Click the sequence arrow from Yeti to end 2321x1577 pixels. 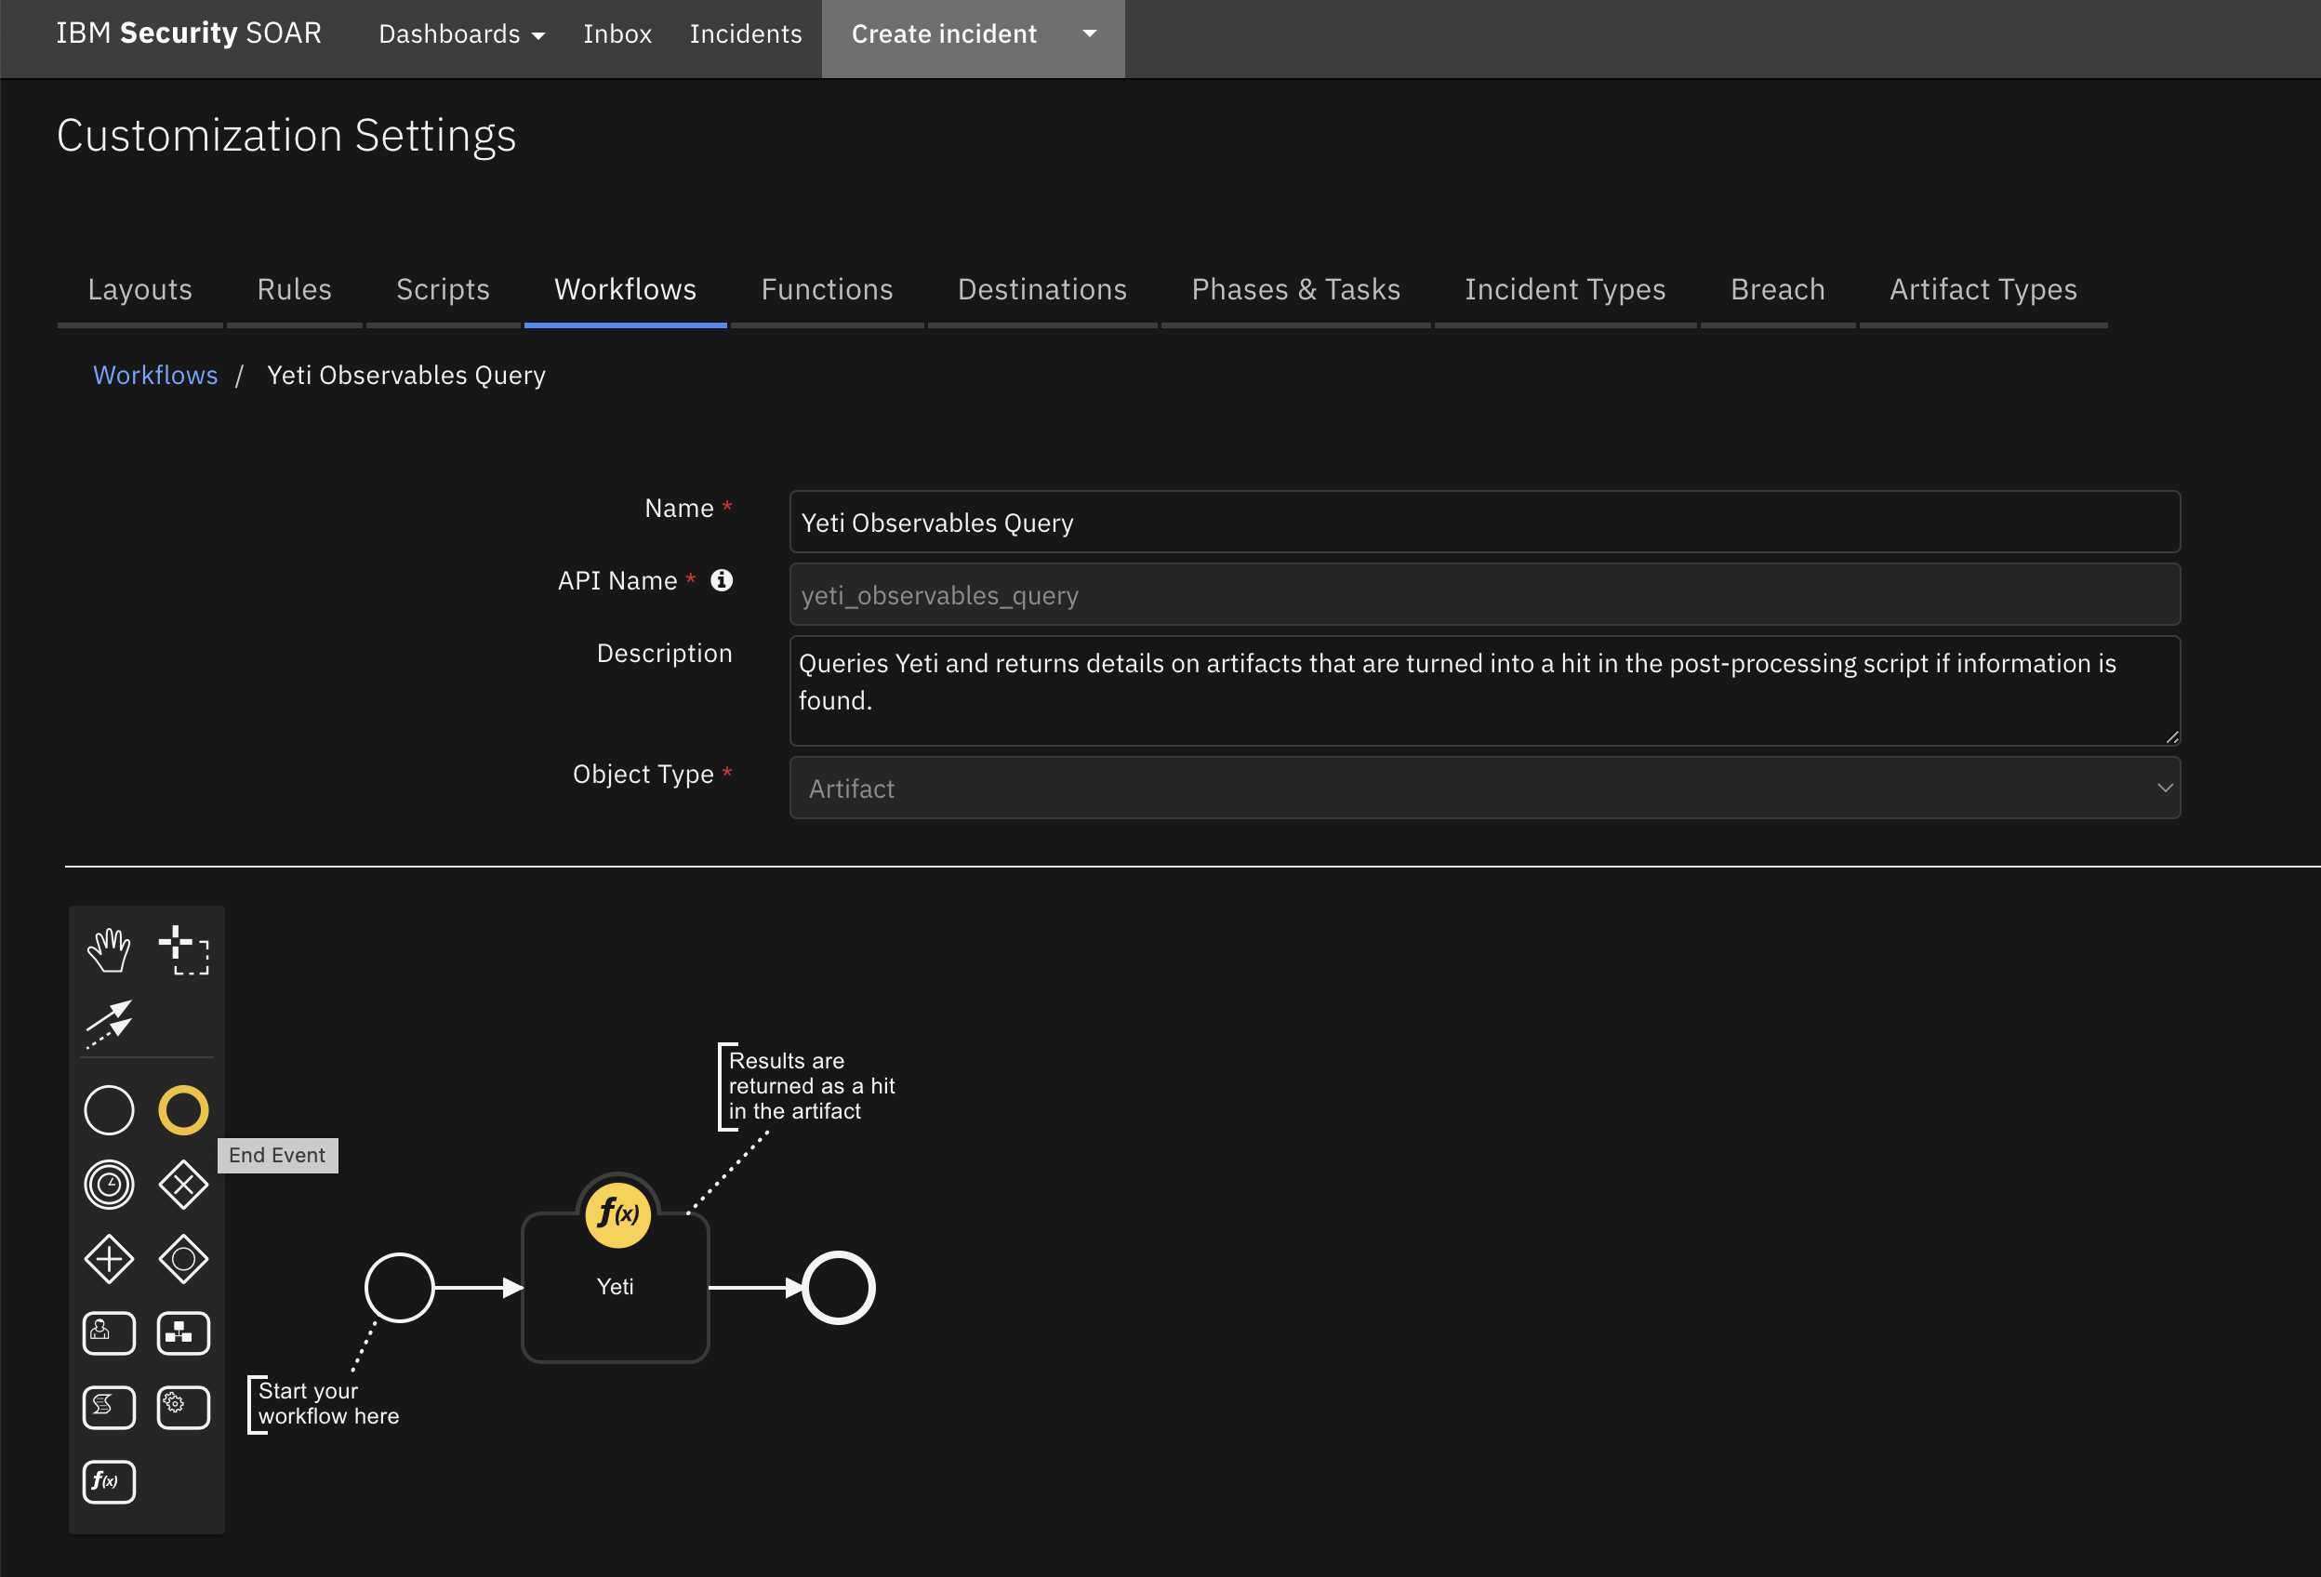(x=756, y=1288)
